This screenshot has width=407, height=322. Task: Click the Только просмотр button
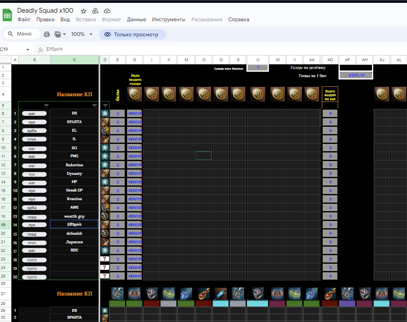point(132,34)
